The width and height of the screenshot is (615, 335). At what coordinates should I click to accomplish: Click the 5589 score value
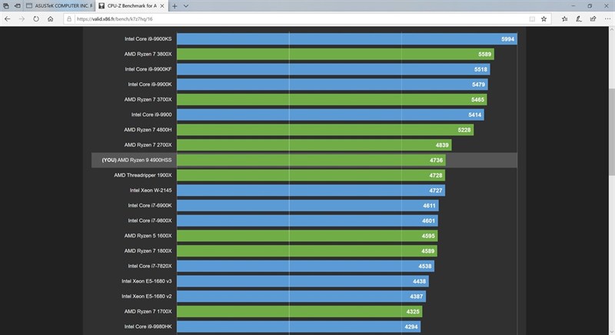tap(484, 55)
